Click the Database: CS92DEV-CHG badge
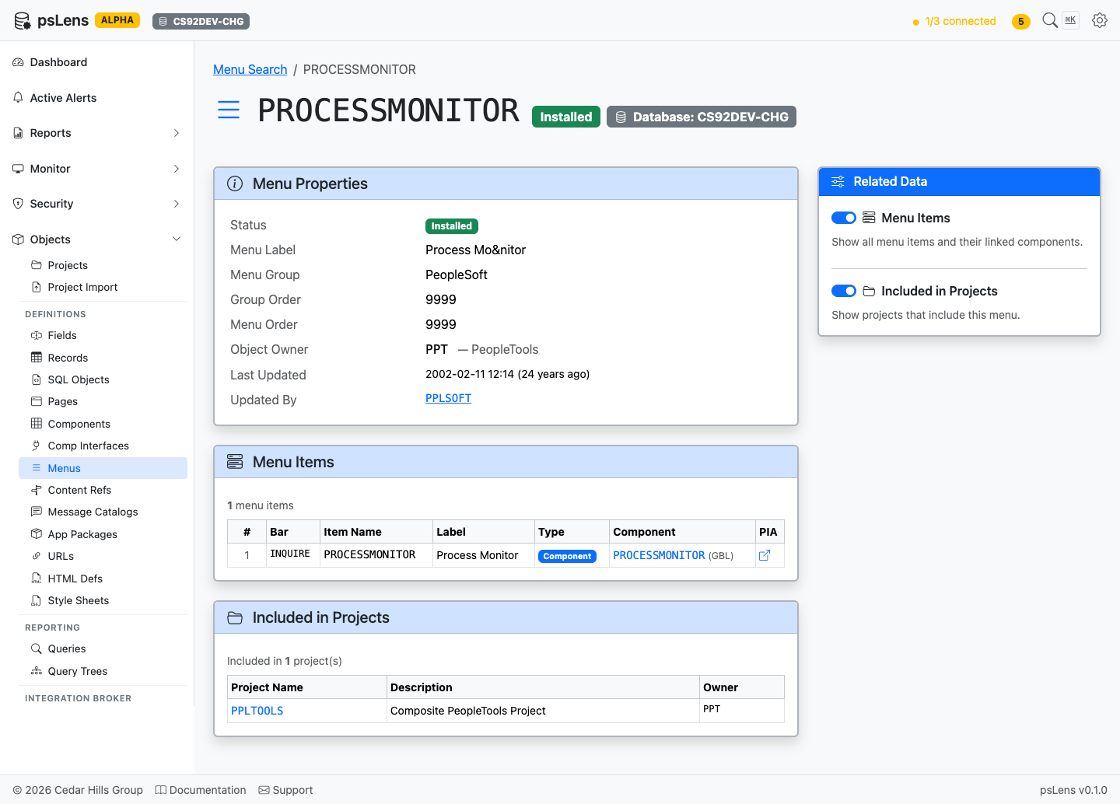1120x804 pixels. click(x=702, y=117)
